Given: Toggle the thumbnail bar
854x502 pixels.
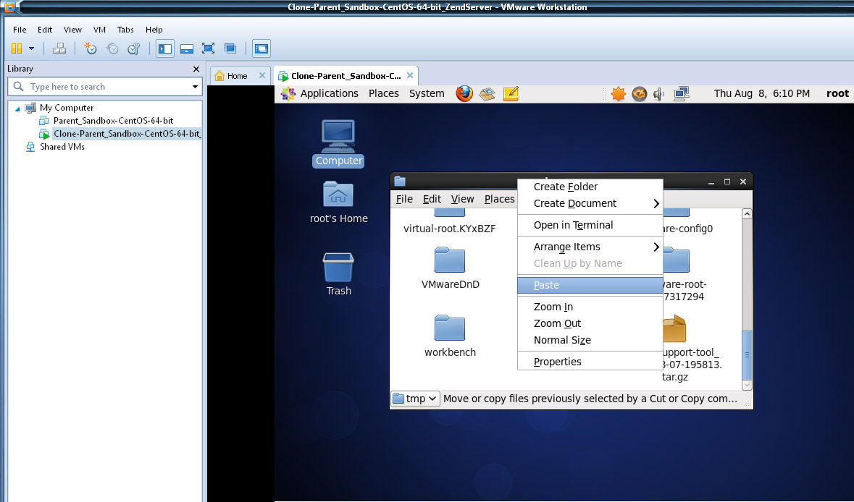Looking at the screenshot, I should coord(187,48).
